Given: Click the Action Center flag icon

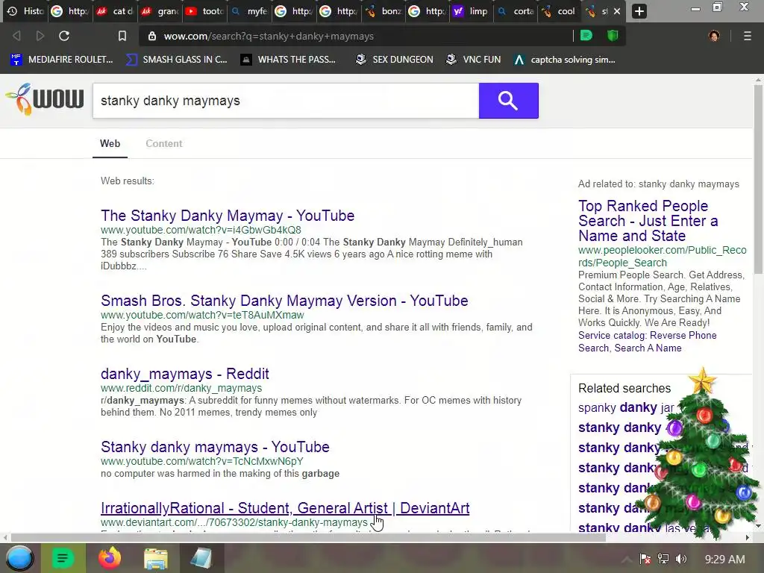Looking at the screenshot, I should coord(645,560).
